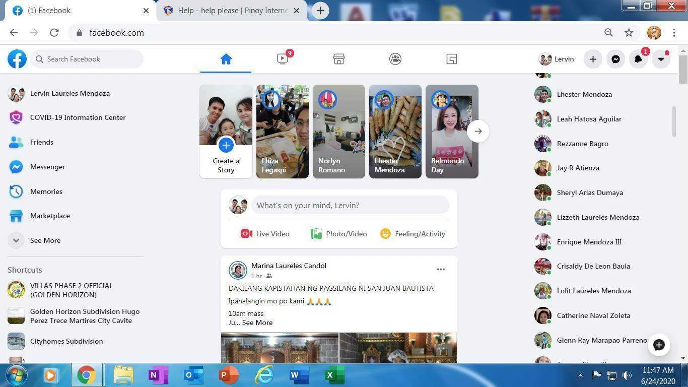Click the What's on your mind box
Image resolution: width=688 pixels, height=387 pixels.
(x=350, y=205)
